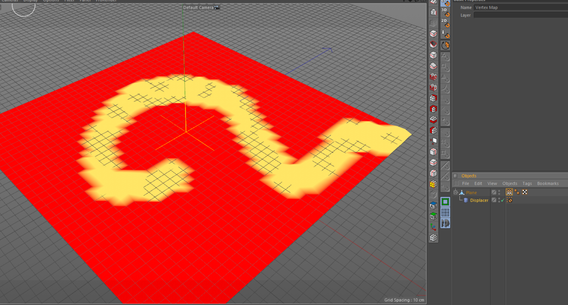Click the Grid Spacing : 10 cm text
The width and height of the screenshot is (568, 305).
coord(404,300)
